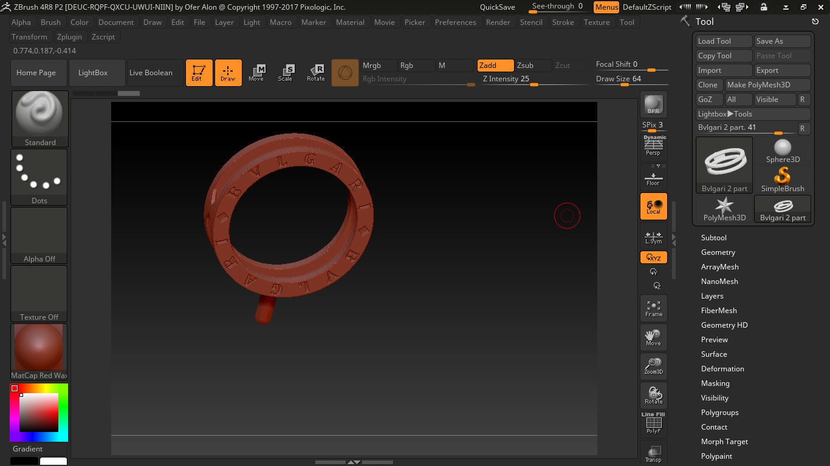830x466 pixels.
Task: Open the Stroke menu
Action: [x=563, y=22]
